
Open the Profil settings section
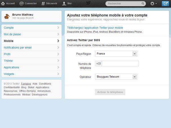point(31,54)
